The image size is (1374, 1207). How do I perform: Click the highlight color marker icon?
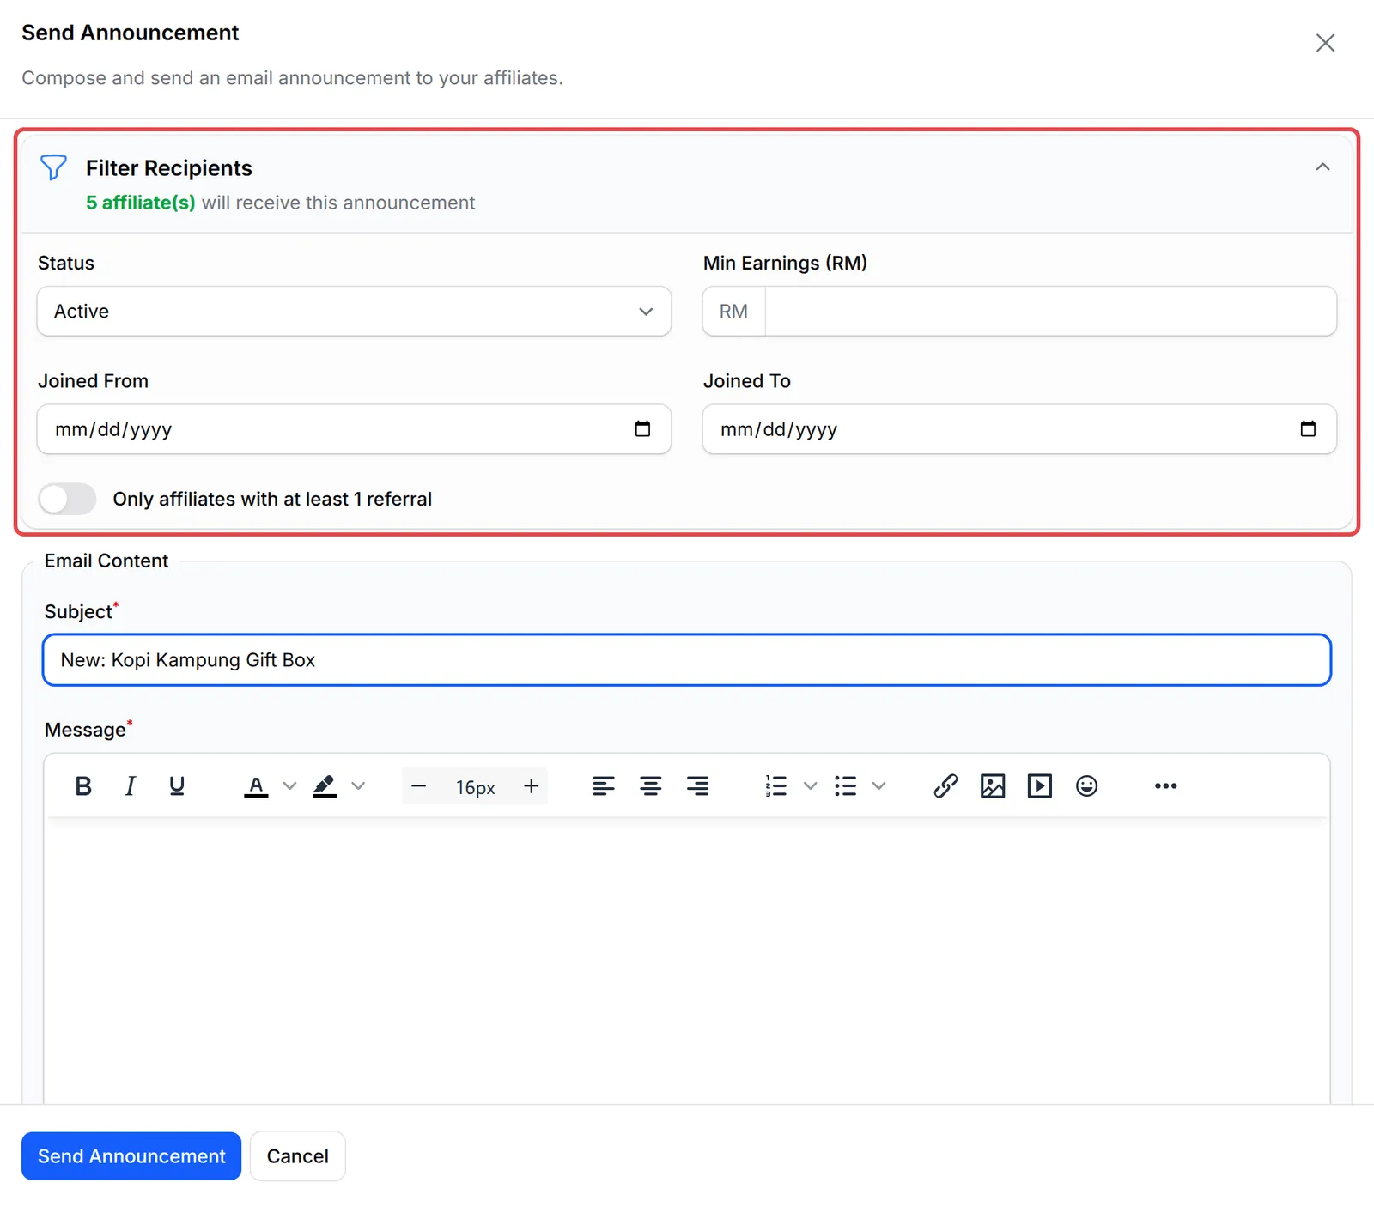[325, 785]
